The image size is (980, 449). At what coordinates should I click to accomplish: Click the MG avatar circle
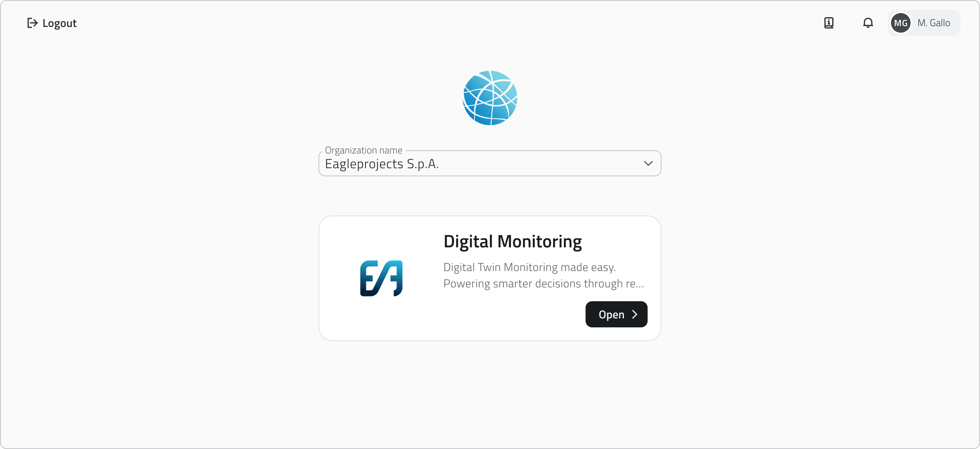tap(900, 23)
